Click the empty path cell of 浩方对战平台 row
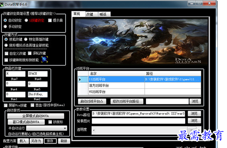Screen dimensions: 227x148 click(x=173, y=86)
